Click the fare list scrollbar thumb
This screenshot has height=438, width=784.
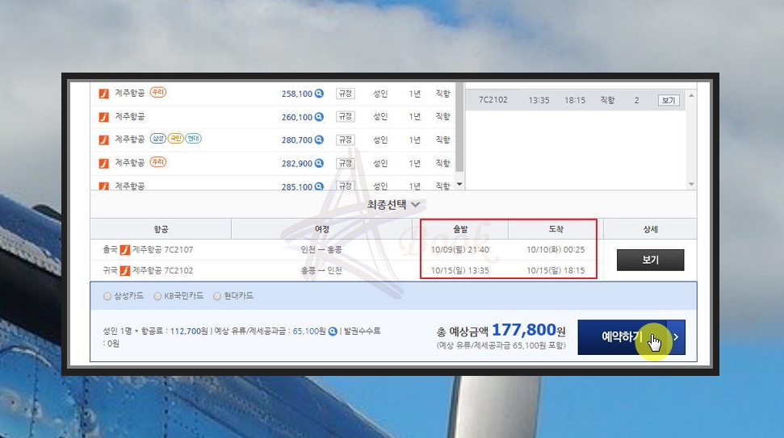pos(459,127)
